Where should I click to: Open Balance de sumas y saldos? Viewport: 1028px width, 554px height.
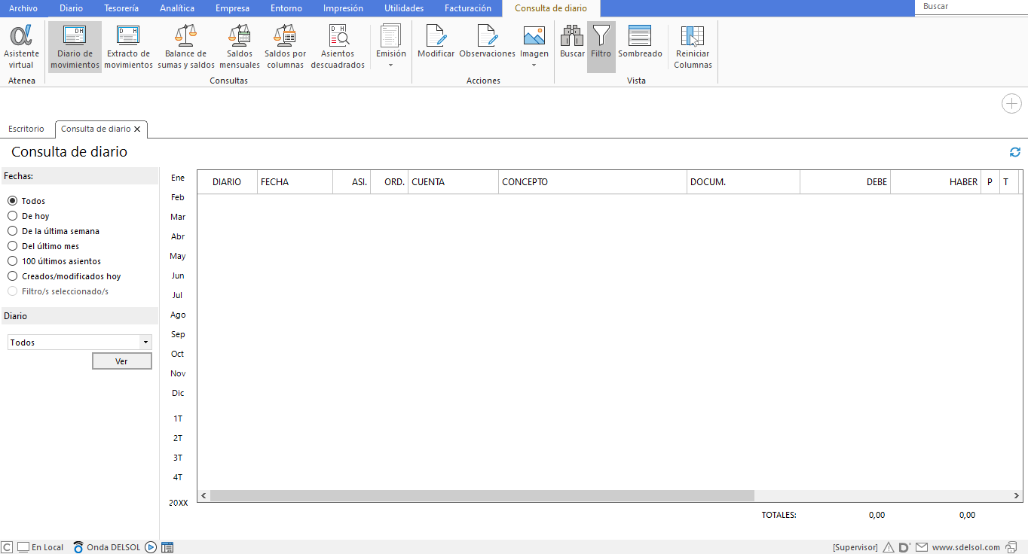point(186,47)
